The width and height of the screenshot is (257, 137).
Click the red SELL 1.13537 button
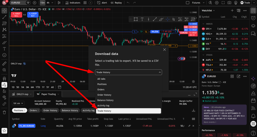coord(16,15)
